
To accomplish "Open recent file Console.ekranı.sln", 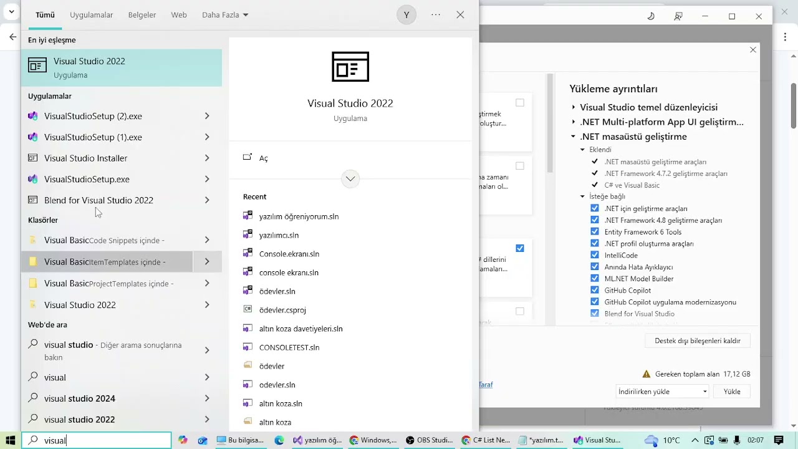I will (x=289, y=254).
